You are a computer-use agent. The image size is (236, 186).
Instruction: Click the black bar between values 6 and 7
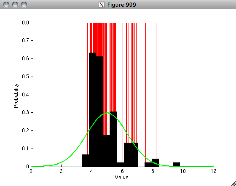click(x=131, y=154)
